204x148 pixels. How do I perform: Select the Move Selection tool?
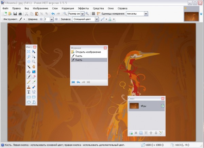point(34,57)
